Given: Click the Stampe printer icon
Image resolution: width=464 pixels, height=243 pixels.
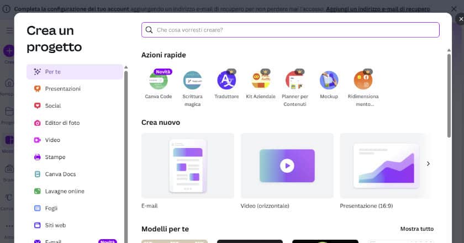Looking at the screenshot, I should pyautogui.click(x=38, y=157).
